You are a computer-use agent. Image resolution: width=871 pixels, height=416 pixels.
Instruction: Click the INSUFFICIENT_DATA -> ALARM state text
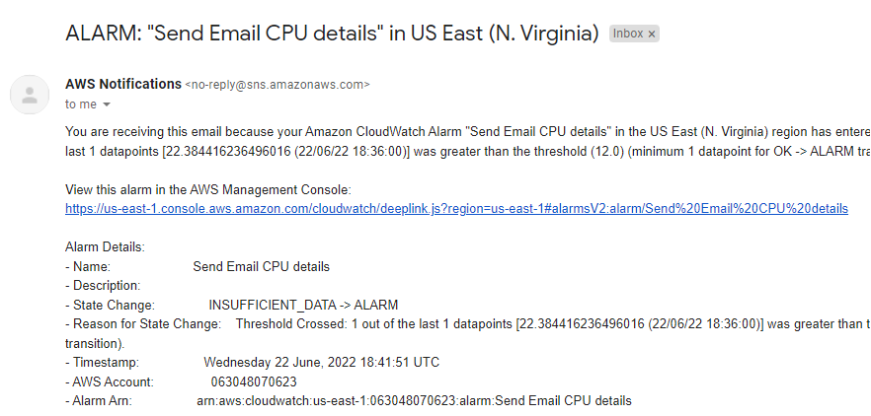303,305
